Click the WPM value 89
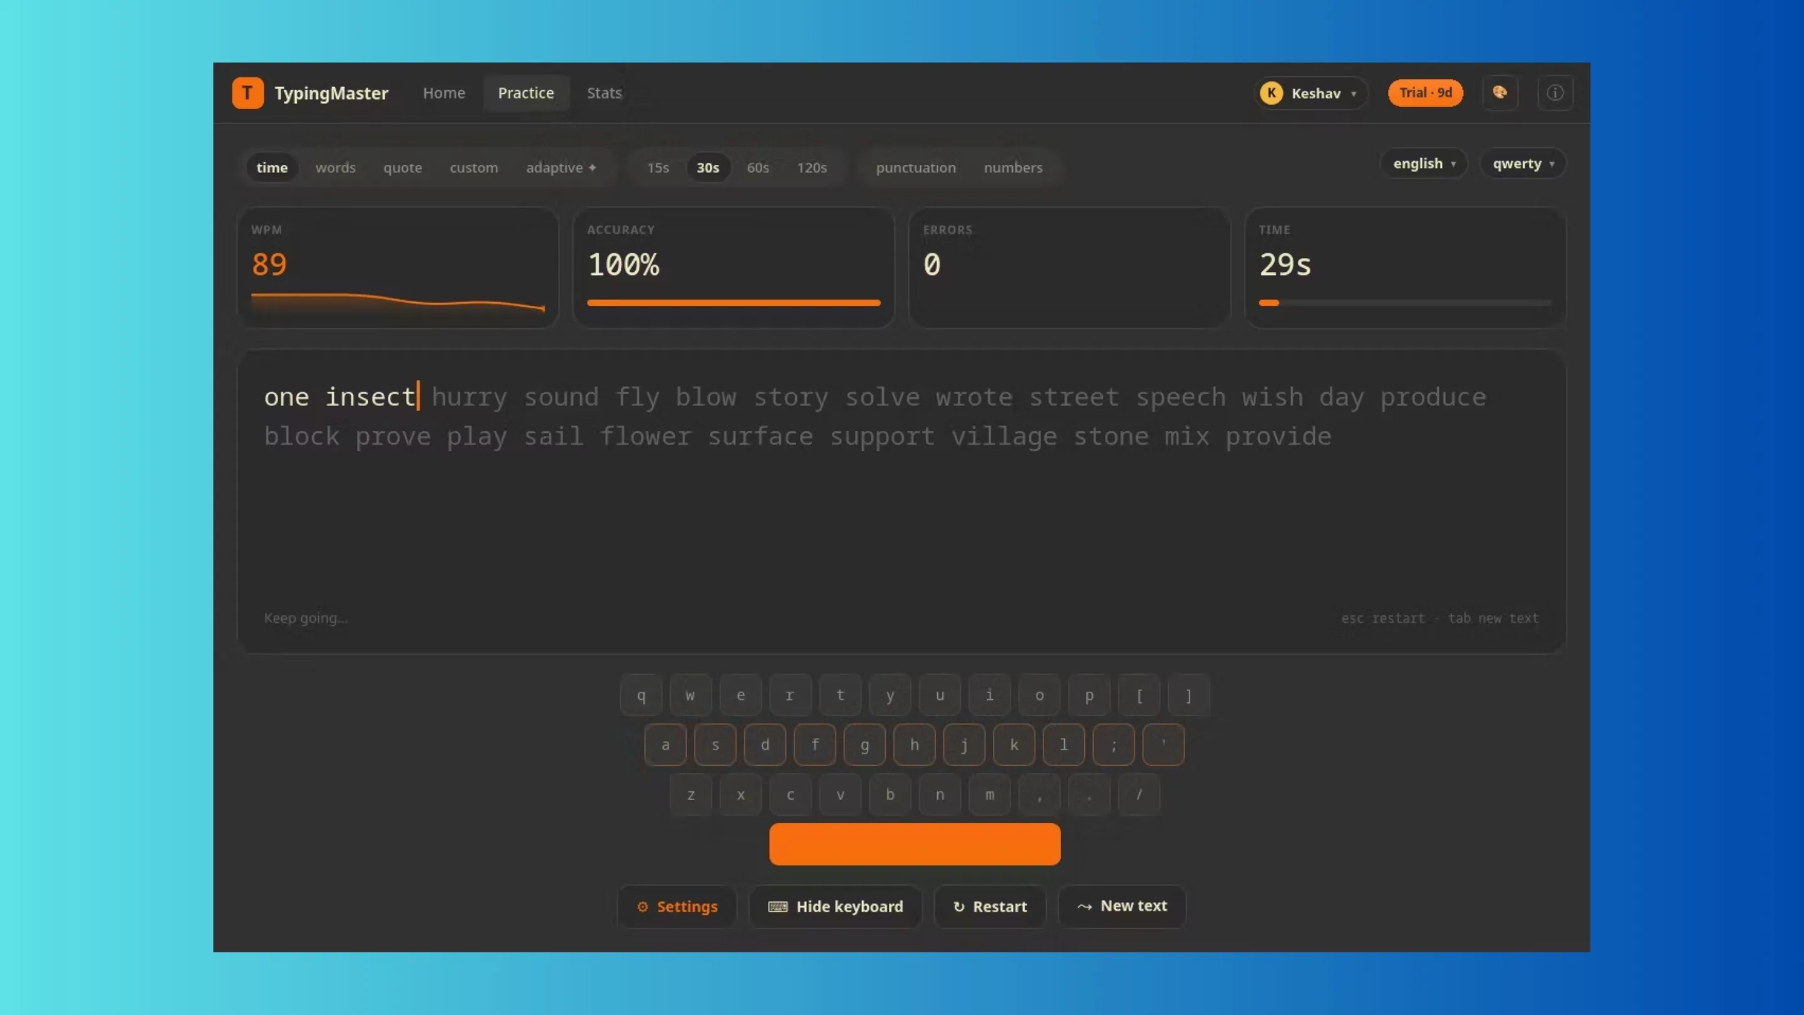 click(269, 265)
